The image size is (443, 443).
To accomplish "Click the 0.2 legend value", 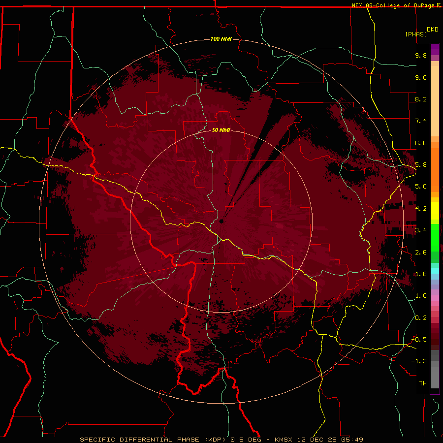I will (x=421, y=318).
